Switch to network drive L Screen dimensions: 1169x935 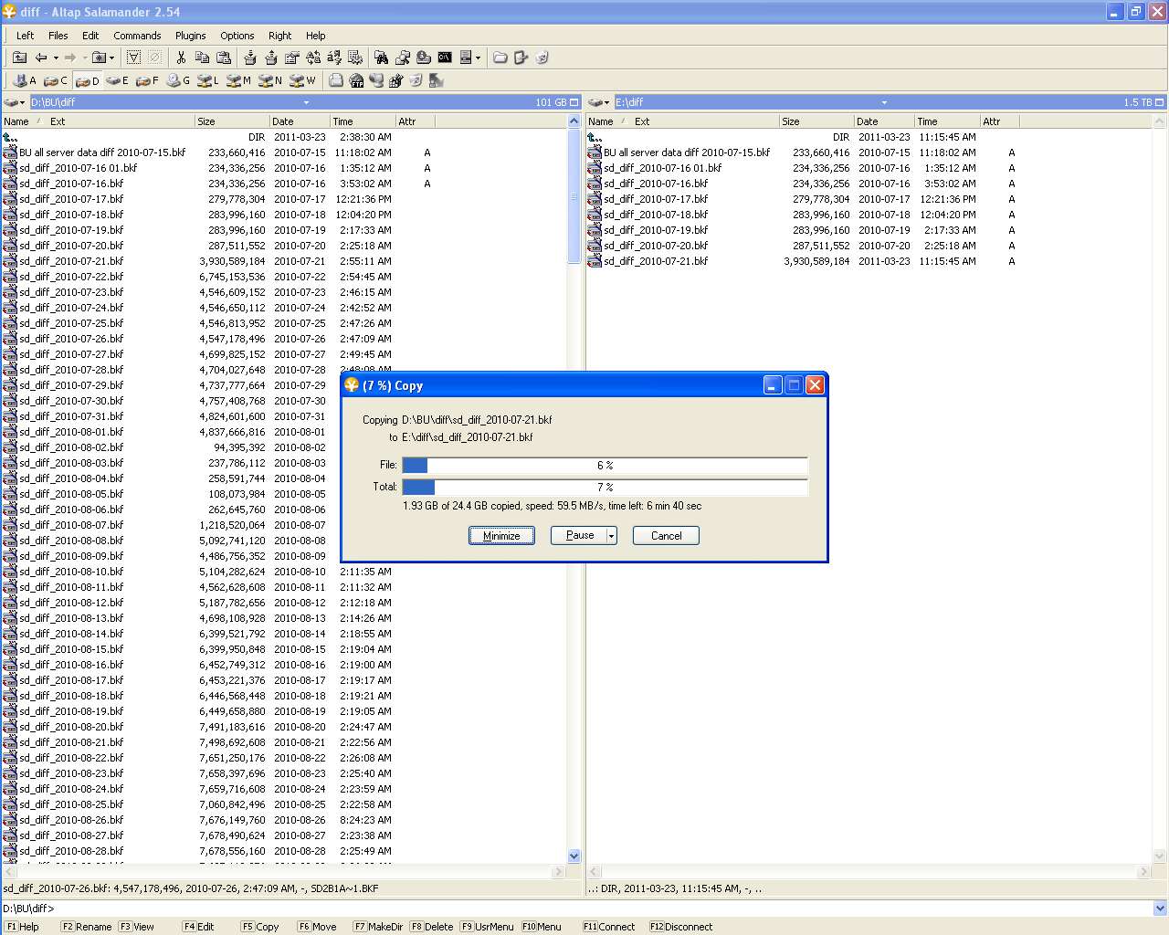(208, 80)
